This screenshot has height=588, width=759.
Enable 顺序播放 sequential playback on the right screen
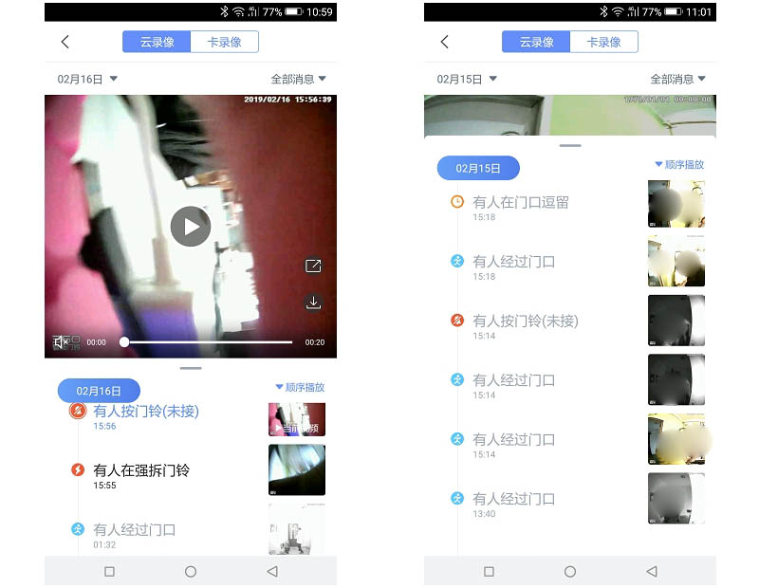680,163
